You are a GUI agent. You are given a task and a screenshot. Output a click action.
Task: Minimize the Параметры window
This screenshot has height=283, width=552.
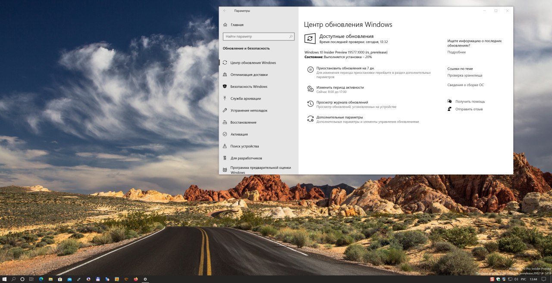(485, 11)
